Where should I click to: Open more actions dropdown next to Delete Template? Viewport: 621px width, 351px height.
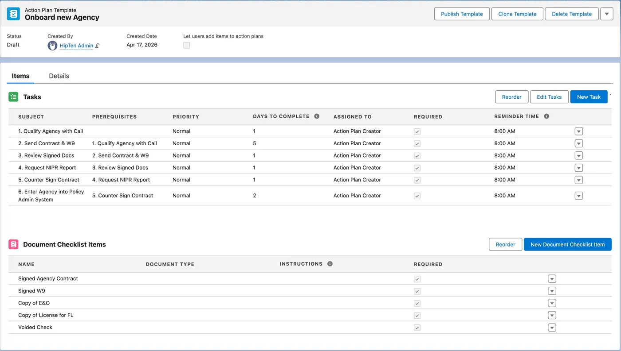point(607,14)
